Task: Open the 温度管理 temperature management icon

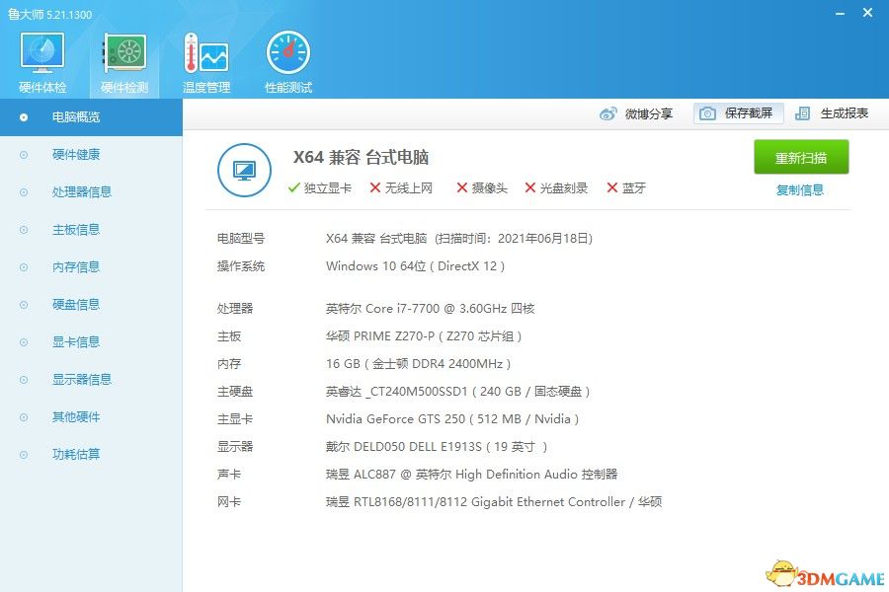Action: (206, 52)
